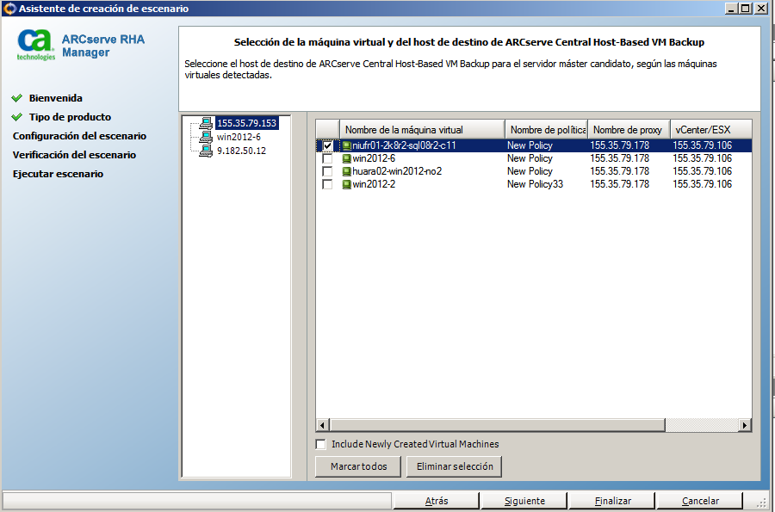Viewport: 775px width, 512px height.
Task: Click the host icon next to 9.182.50.12
Action: click(x=206, y=151)
